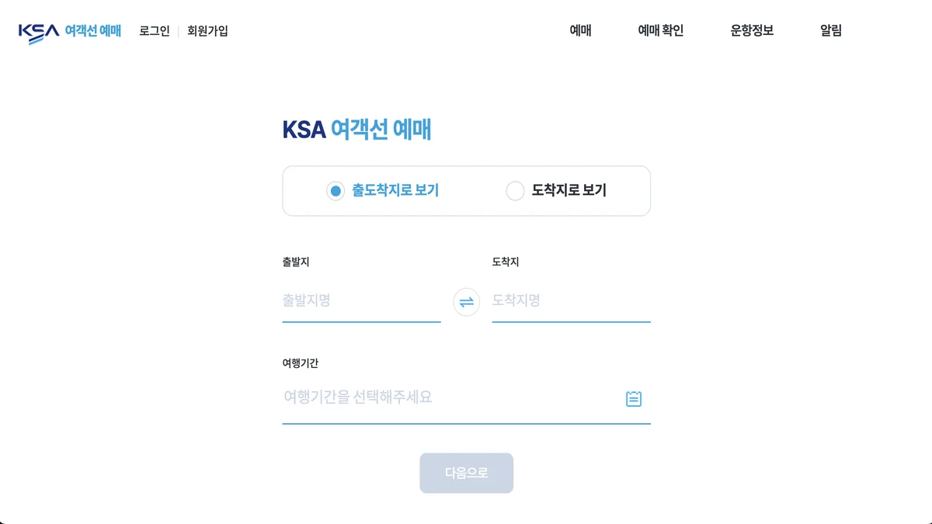Open the 알림 menu item
Screen dimensions: 932x524
[x=830, y=31]
